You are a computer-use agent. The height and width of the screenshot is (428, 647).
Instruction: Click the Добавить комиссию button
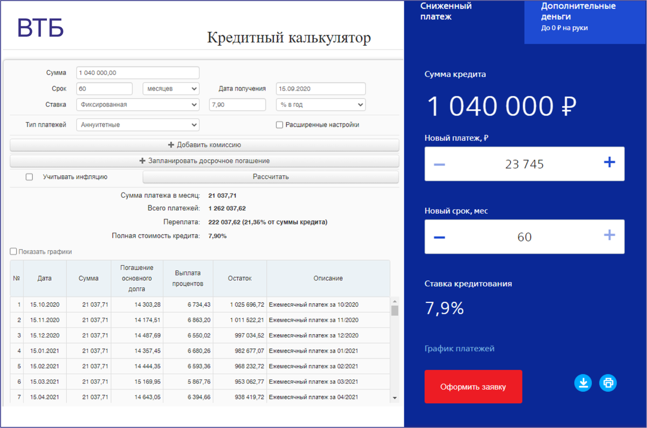point(204,145)
